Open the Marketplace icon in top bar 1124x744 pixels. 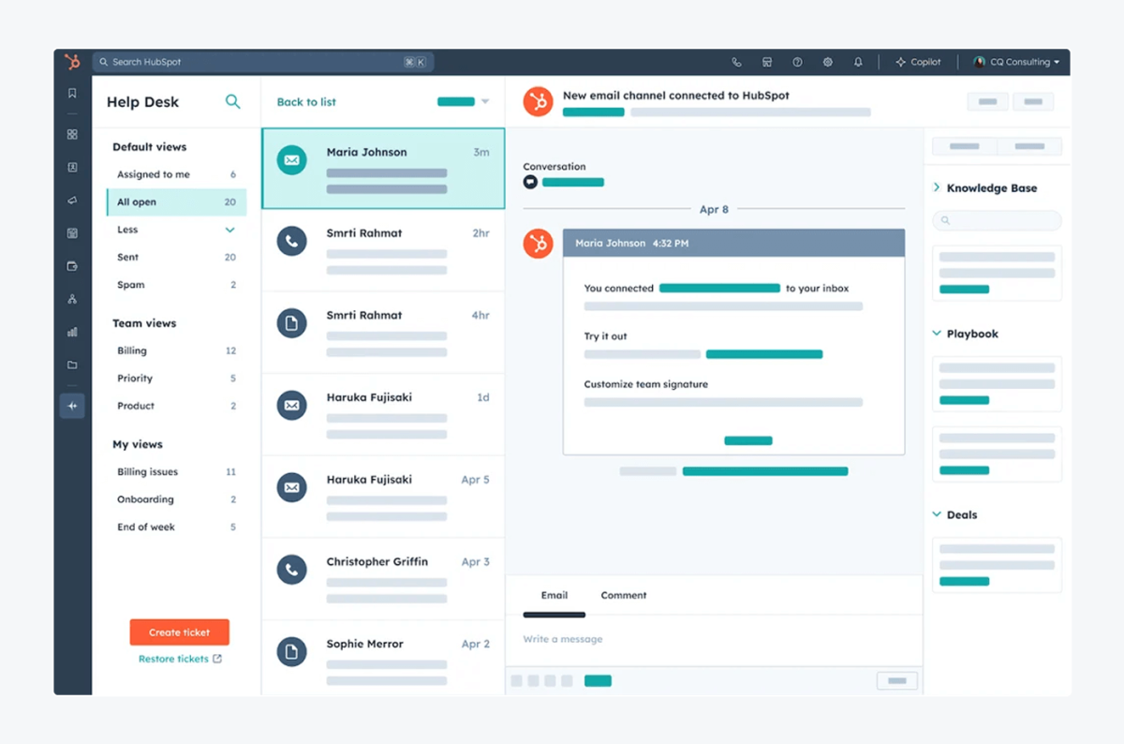click(x=767, y=62)
